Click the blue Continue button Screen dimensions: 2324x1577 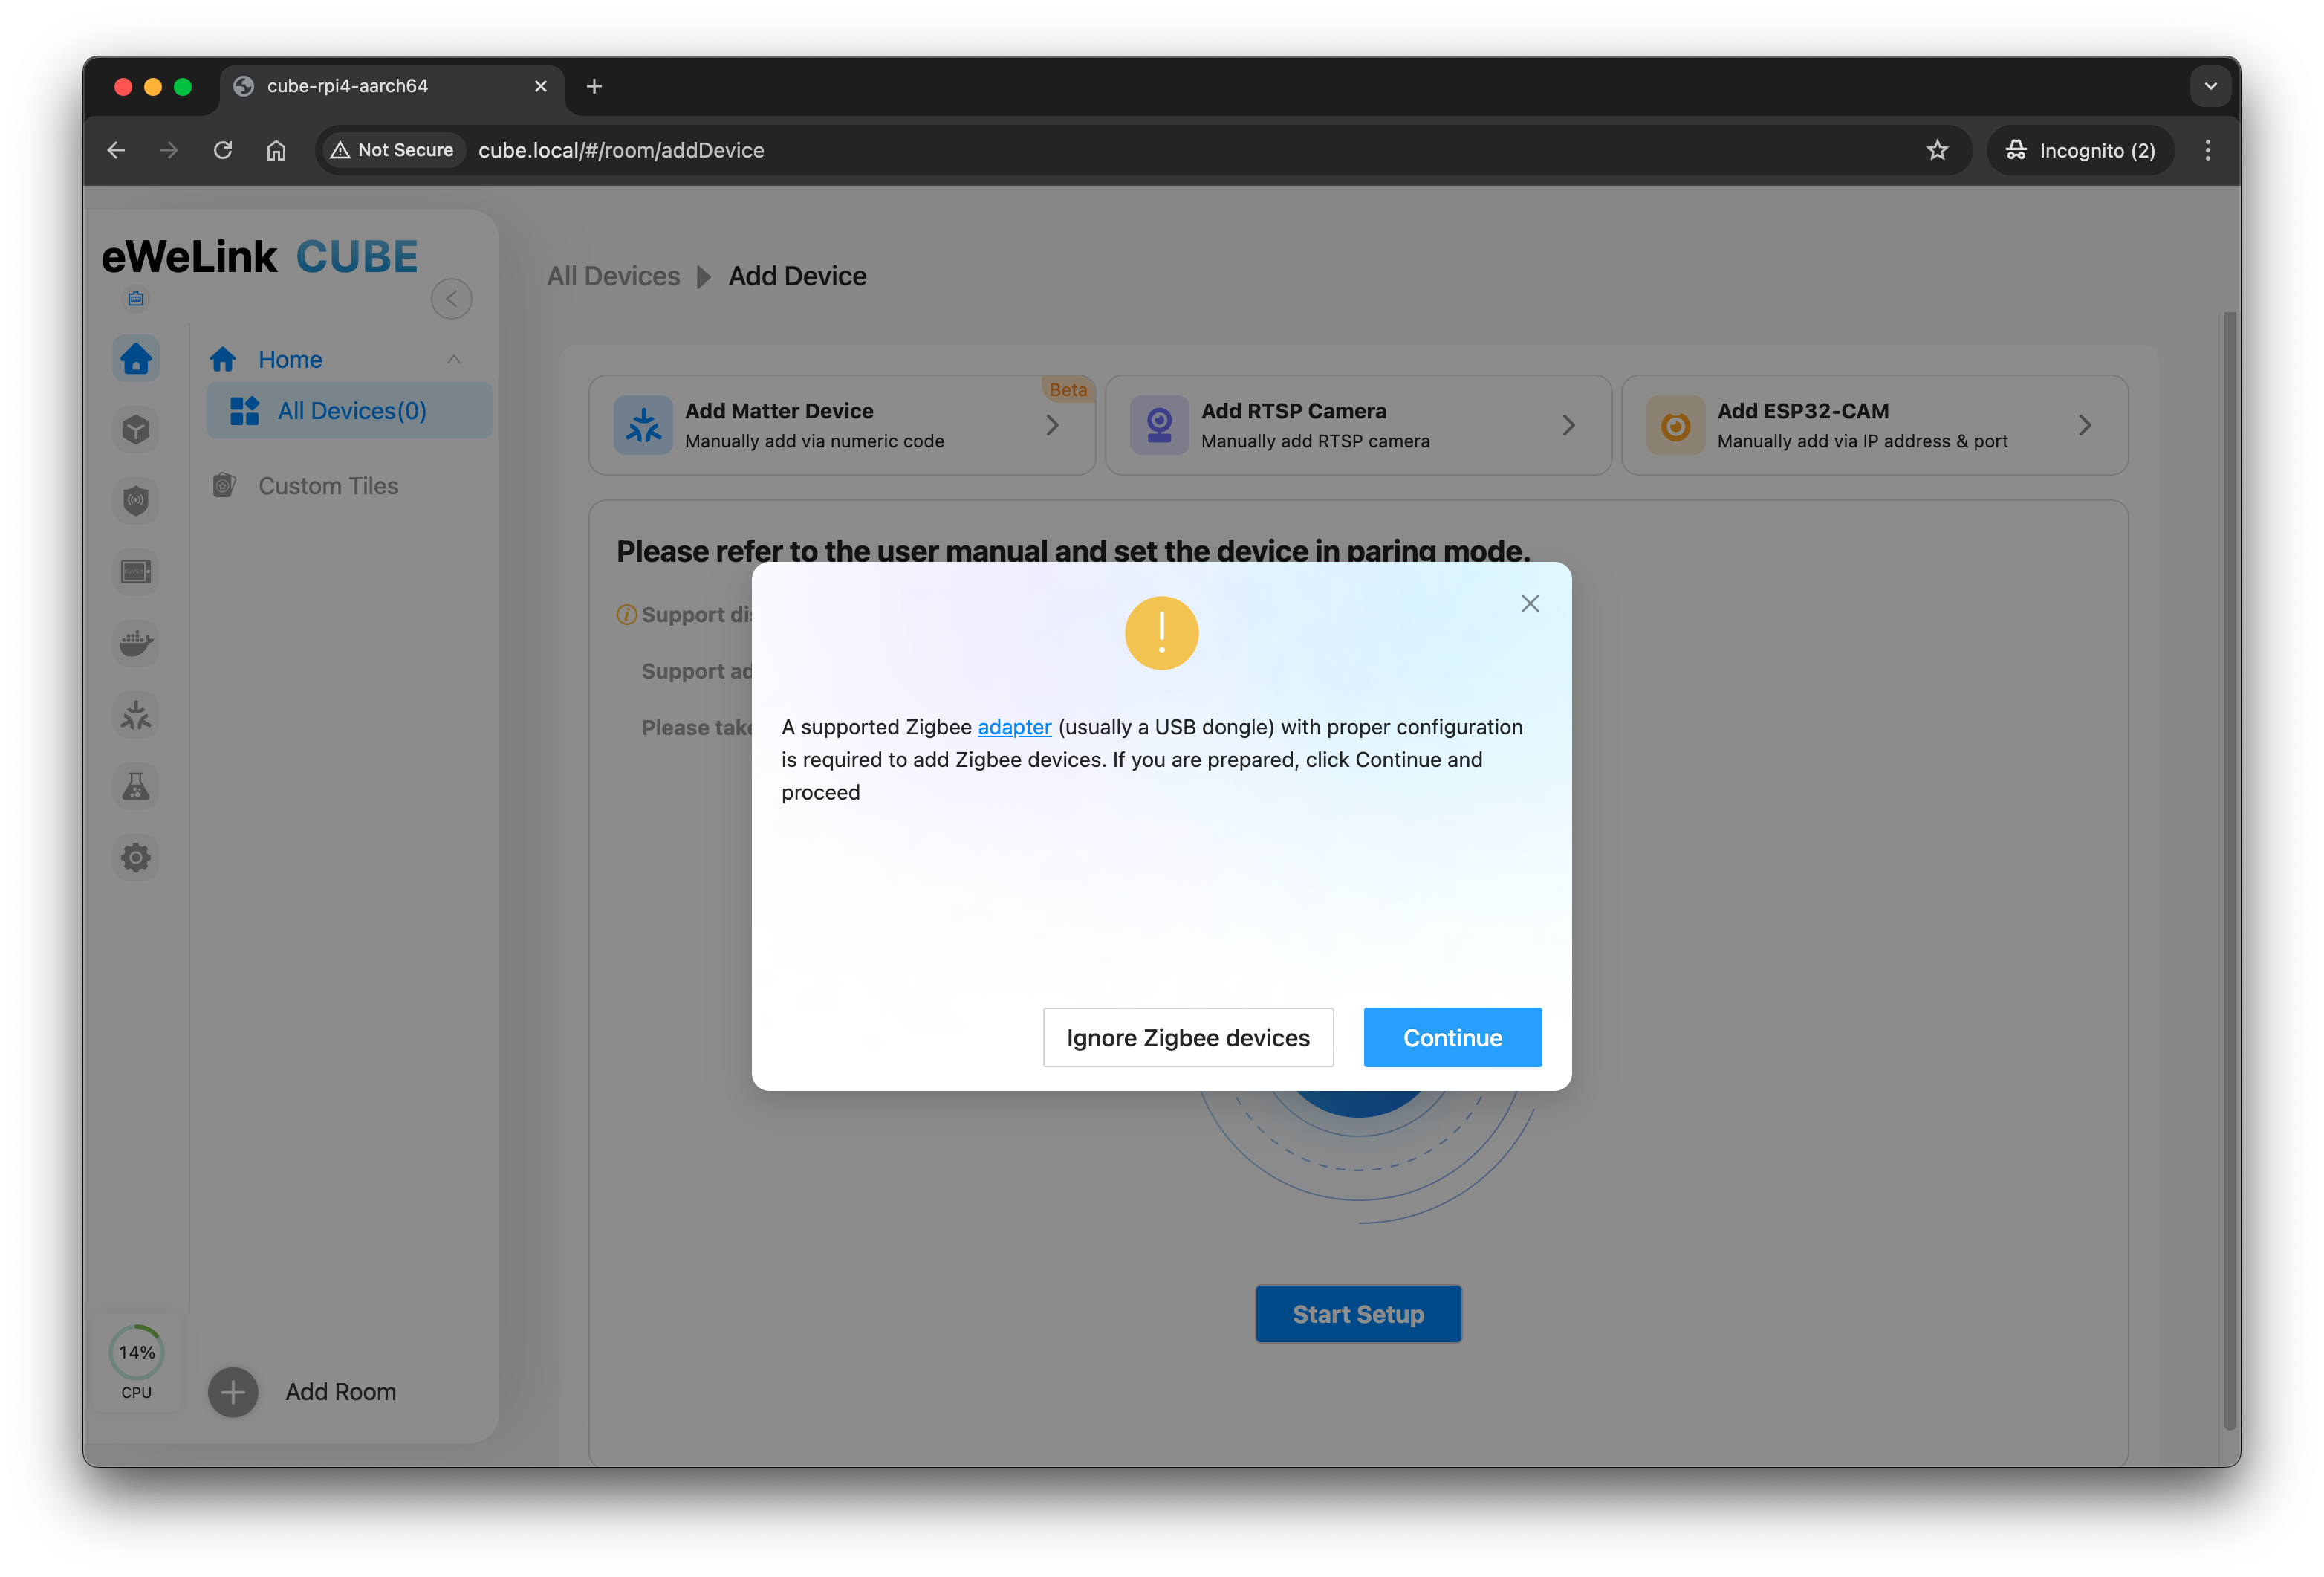(x=1452, y=1037)
